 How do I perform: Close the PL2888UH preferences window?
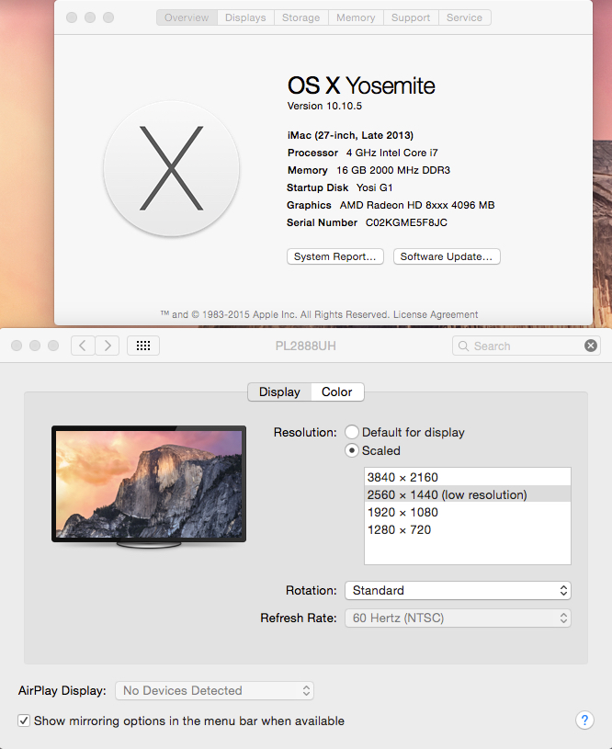(x=17, y=346)
